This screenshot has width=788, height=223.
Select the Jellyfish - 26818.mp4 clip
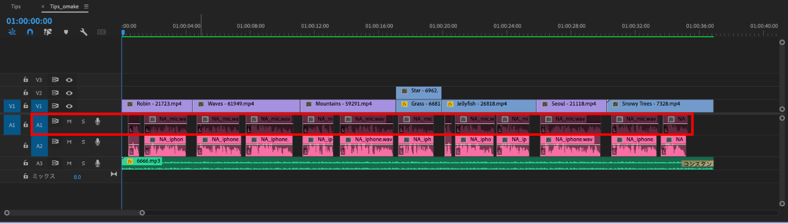pyautogui.click(x=489, y=106)
